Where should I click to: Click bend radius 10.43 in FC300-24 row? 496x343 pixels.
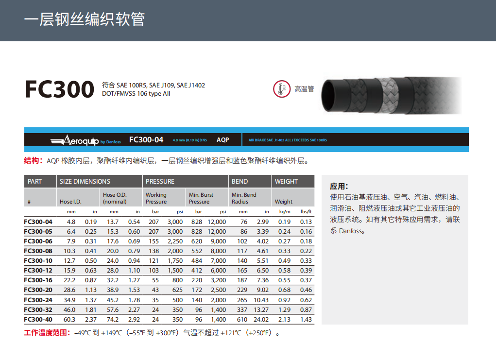(x=261, y=300)
